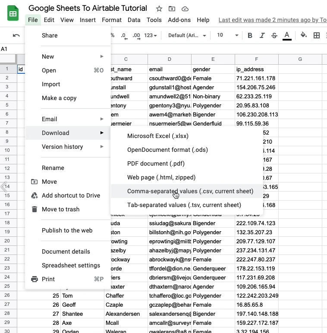Download as Tab-separated values (.tsv)
The width and height of the screenshot is (327, 333).
(x=187, y=205)
